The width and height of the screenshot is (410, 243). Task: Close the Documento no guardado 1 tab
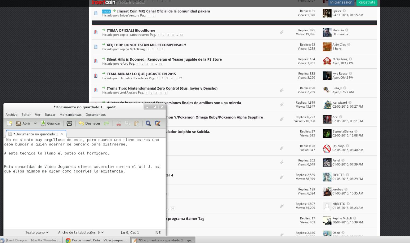pyautogui.click(x=62, y=134)
